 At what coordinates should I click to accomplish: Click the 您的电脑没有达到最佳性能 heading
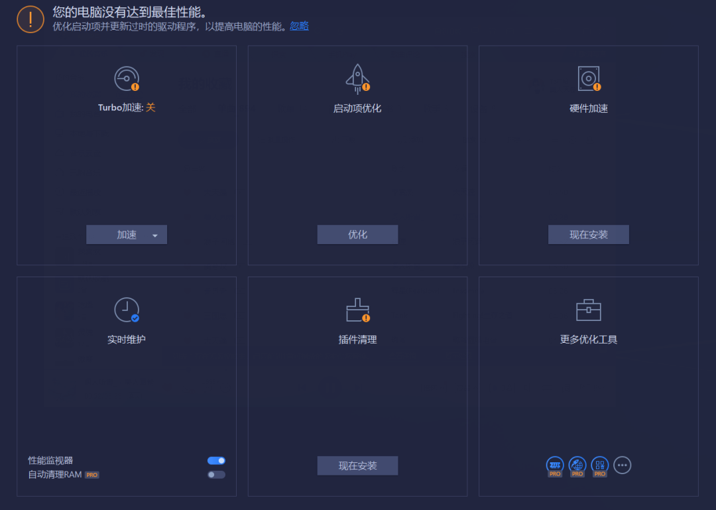click(130, 11)
